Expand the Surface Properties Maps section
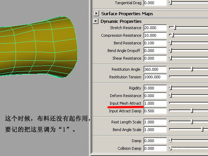 [96, 14]
